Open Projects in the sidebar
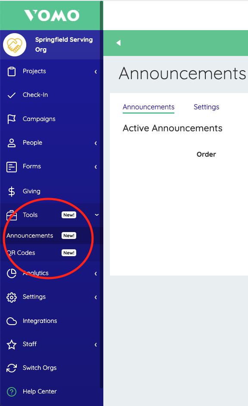 34,71
